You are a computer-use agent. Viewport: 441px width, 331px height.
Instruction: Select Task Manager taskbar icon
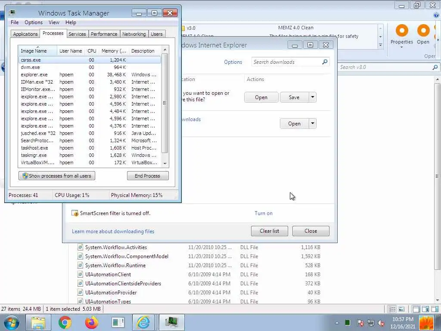[171, 322]
